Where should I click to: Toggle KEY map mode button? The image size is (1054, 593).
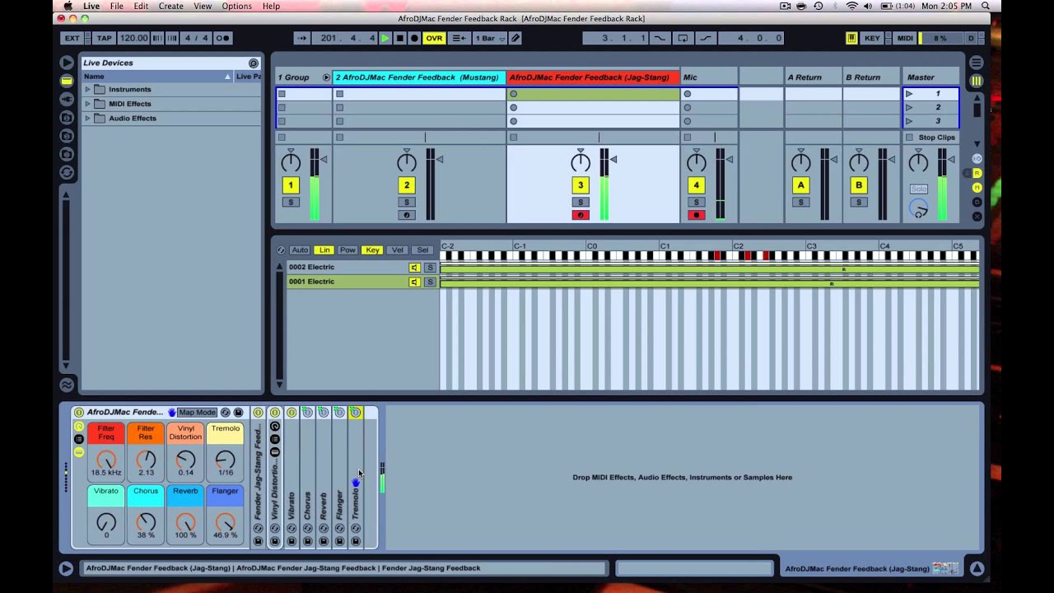pos(872,38)
